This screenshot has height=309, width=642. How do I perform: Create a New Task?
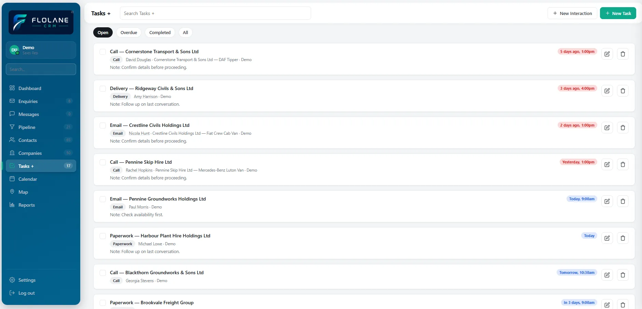point(618,13)
